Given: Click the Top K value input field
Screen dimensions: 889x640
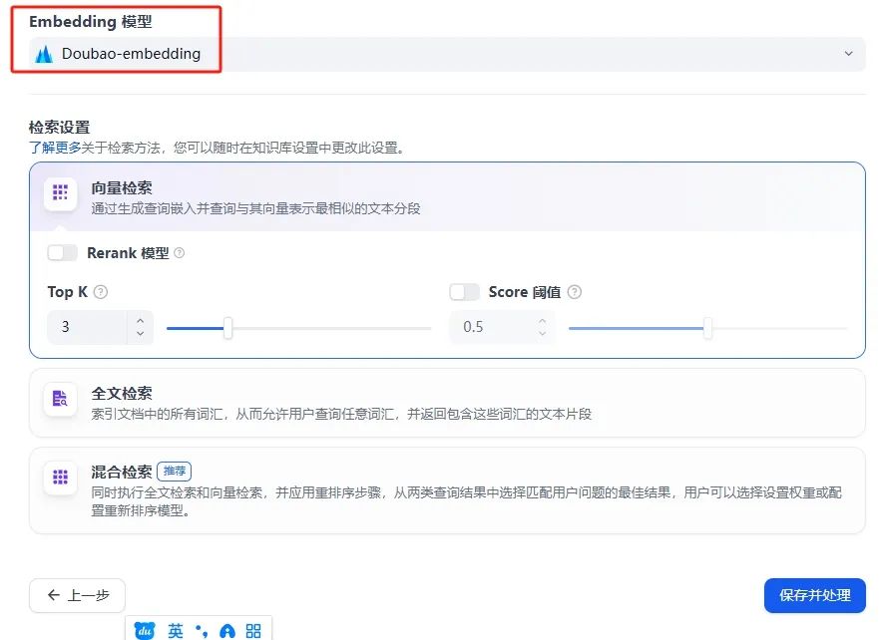Looking at the screenshot, I should pos(85,326).
